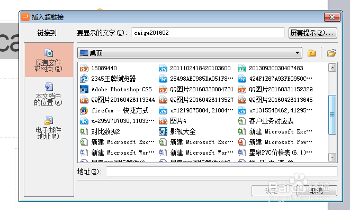Click the file list scroll up arrow
This screenshot has height=210, width=350.
pyautogui.click(x=333, y=68)
